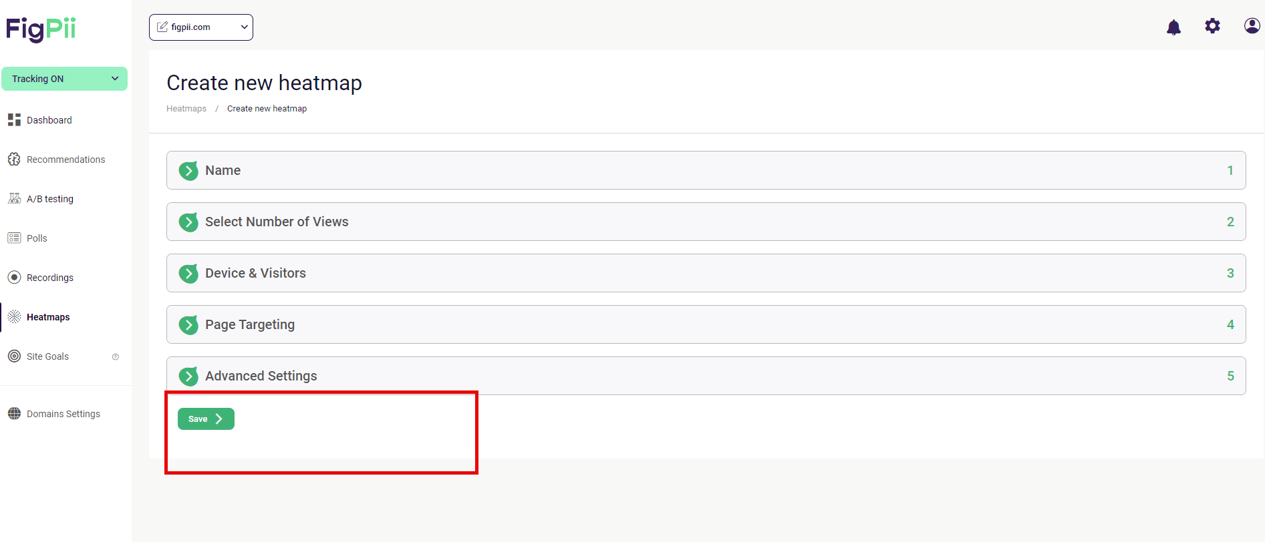Viewport: 1265px width, 542px height.
Task: Click the Domains Settings globe icon
Action: (x=14, y=414)
